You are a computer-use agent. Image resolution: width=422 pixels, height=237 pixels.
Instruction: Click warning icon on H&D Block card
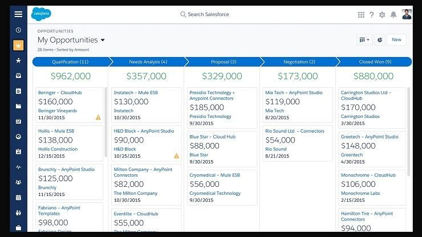click(x=176, y=156)
